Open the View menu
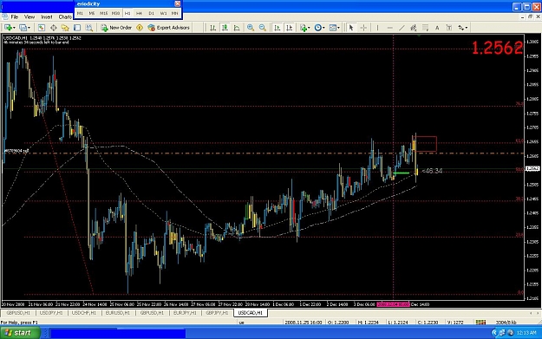The height and width of the screenshot is (339, 542). (29, 17)
